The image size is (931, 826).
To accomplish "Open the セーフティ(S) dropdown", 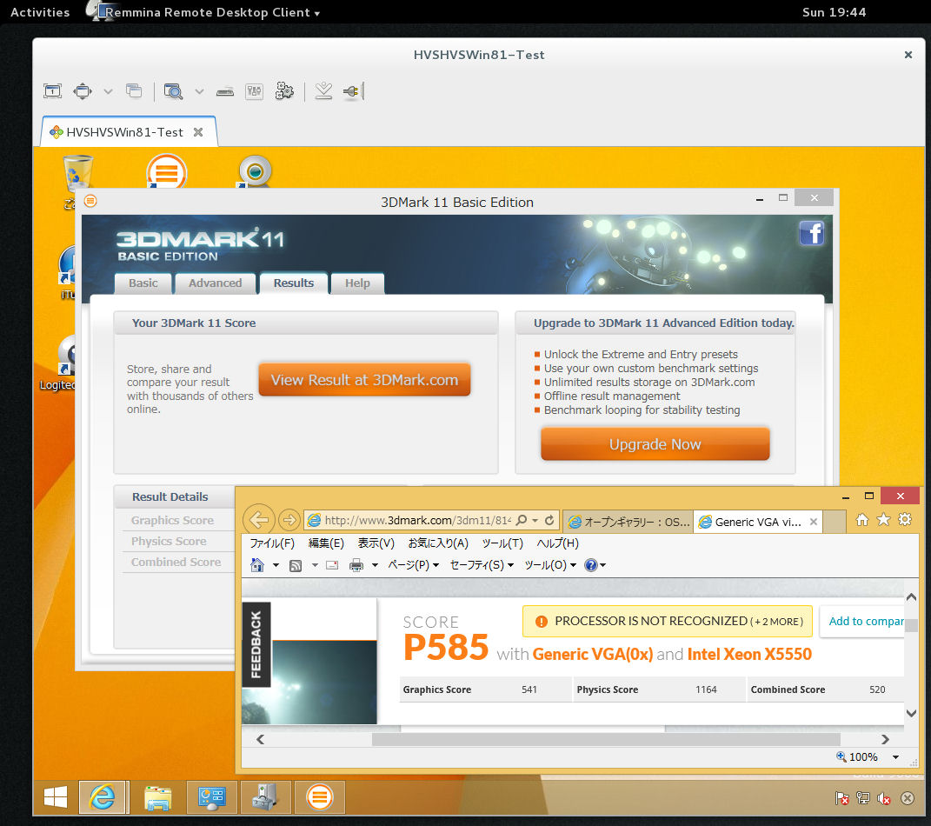I will [482, 564].
